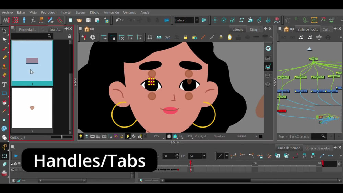This screenshot has width=343, height=193.
Task: Click the black color swatch in status bar
Action: pyautogui.click(x=261, y=136)
